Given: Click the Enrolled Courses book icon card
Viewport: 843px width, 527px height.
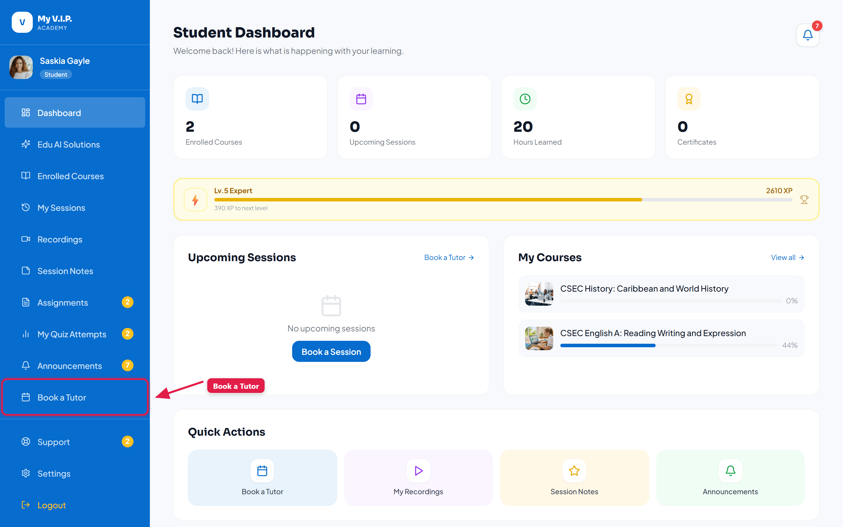Looking at the screenshot, I should tap(197, 99).
